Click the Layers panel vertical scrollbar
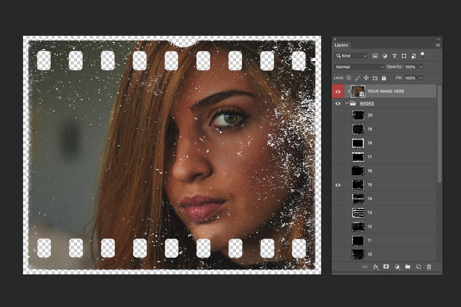Image resolution: width=461 pixels, height=307 pixels. pyautogui.click(x=440, y=134)
